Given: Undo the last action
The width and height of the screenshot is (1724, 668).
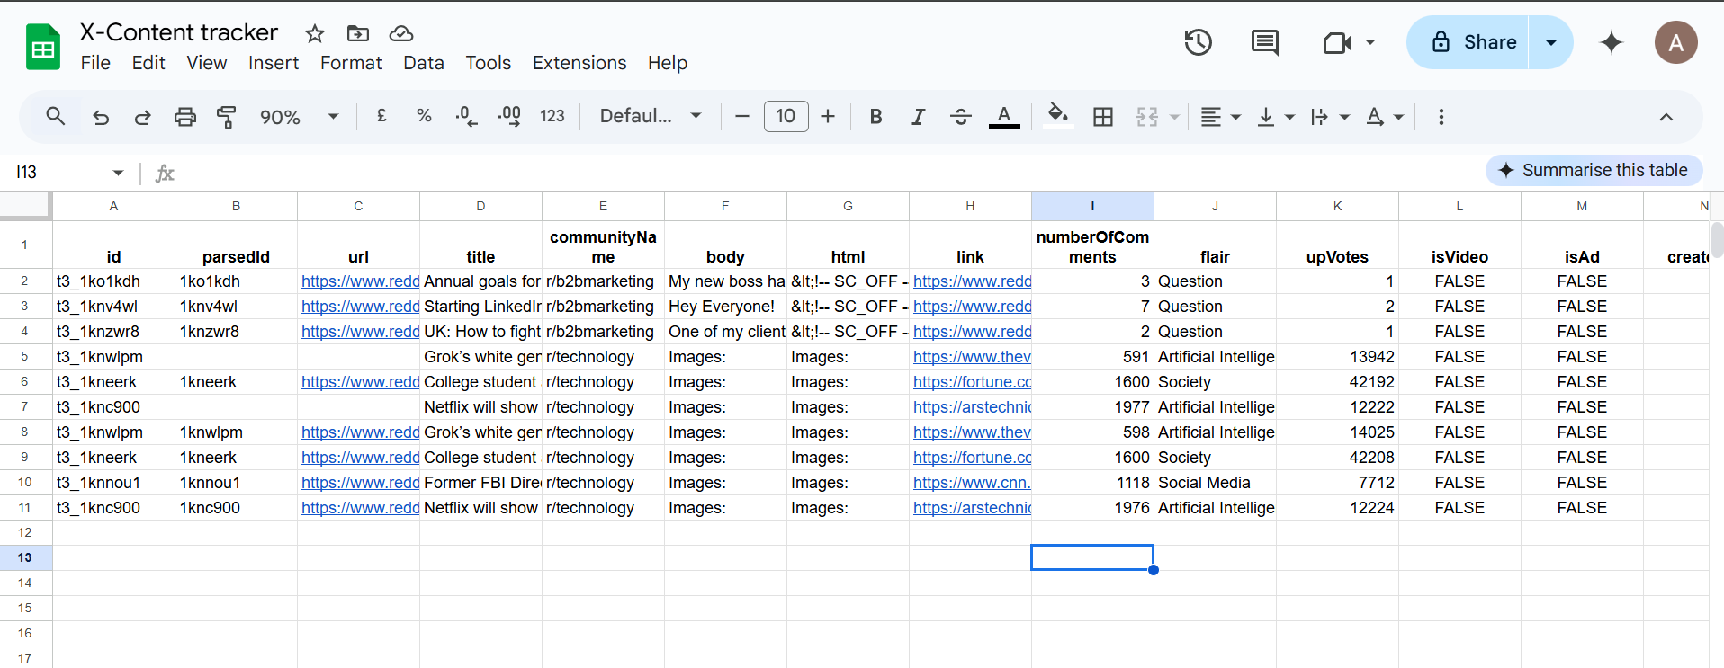Looking at the screenshot, I should pos(101,117).
